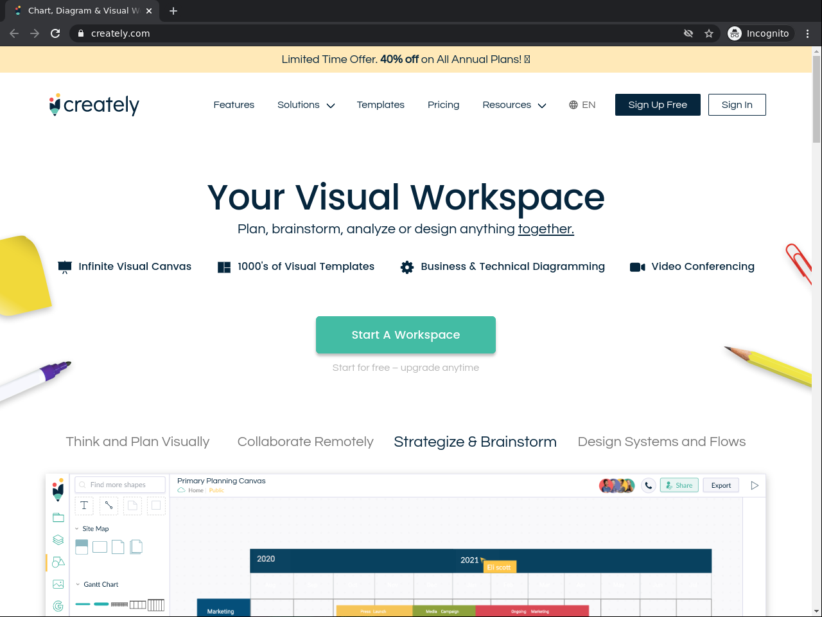Open the EN language selector
The width and height of the screenshot is (822, 617).
point(582,105)
